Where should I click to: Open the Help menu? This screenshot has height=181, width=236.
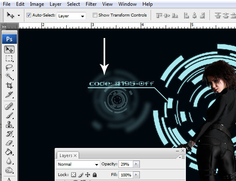[147, 4]
